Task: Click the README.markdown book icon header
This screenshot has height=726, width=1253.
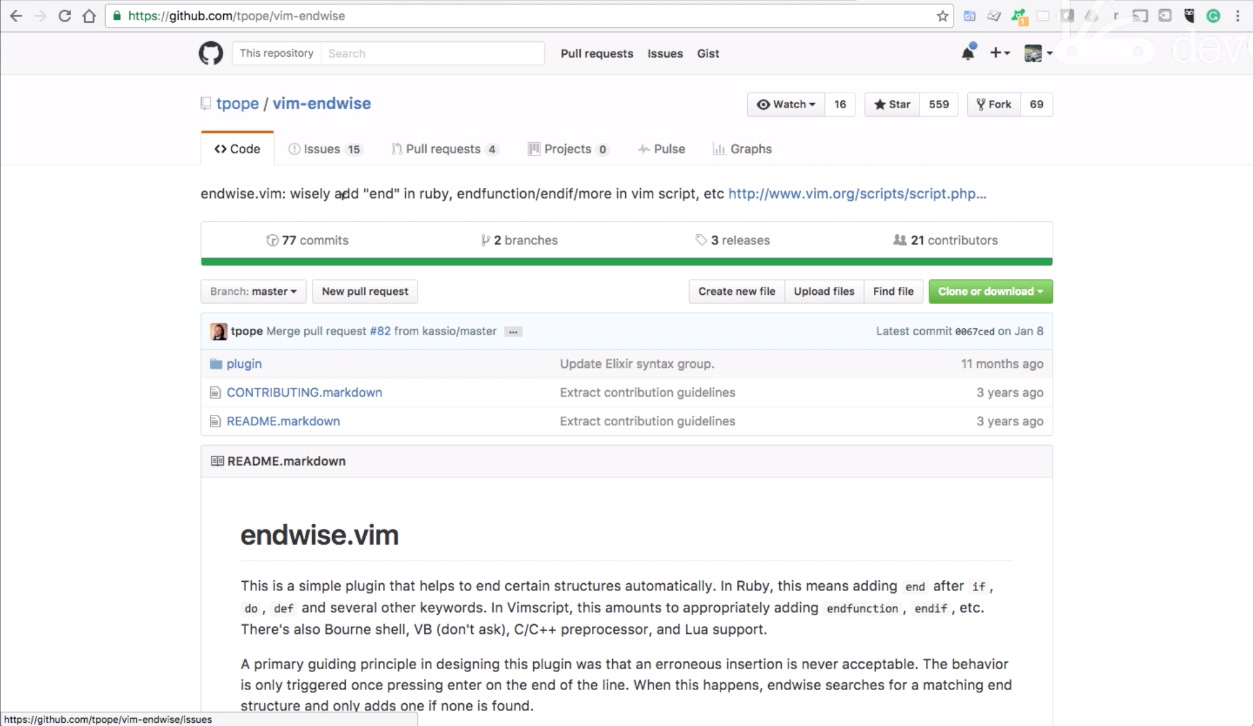Action: tap(217, 461)
